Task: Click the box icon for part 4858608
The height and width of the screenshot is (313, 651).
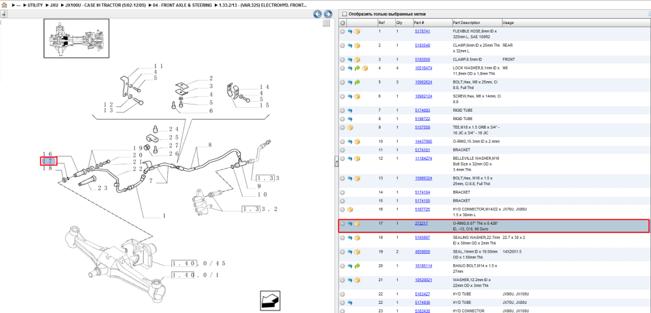Action: click(x=357, y=251)
